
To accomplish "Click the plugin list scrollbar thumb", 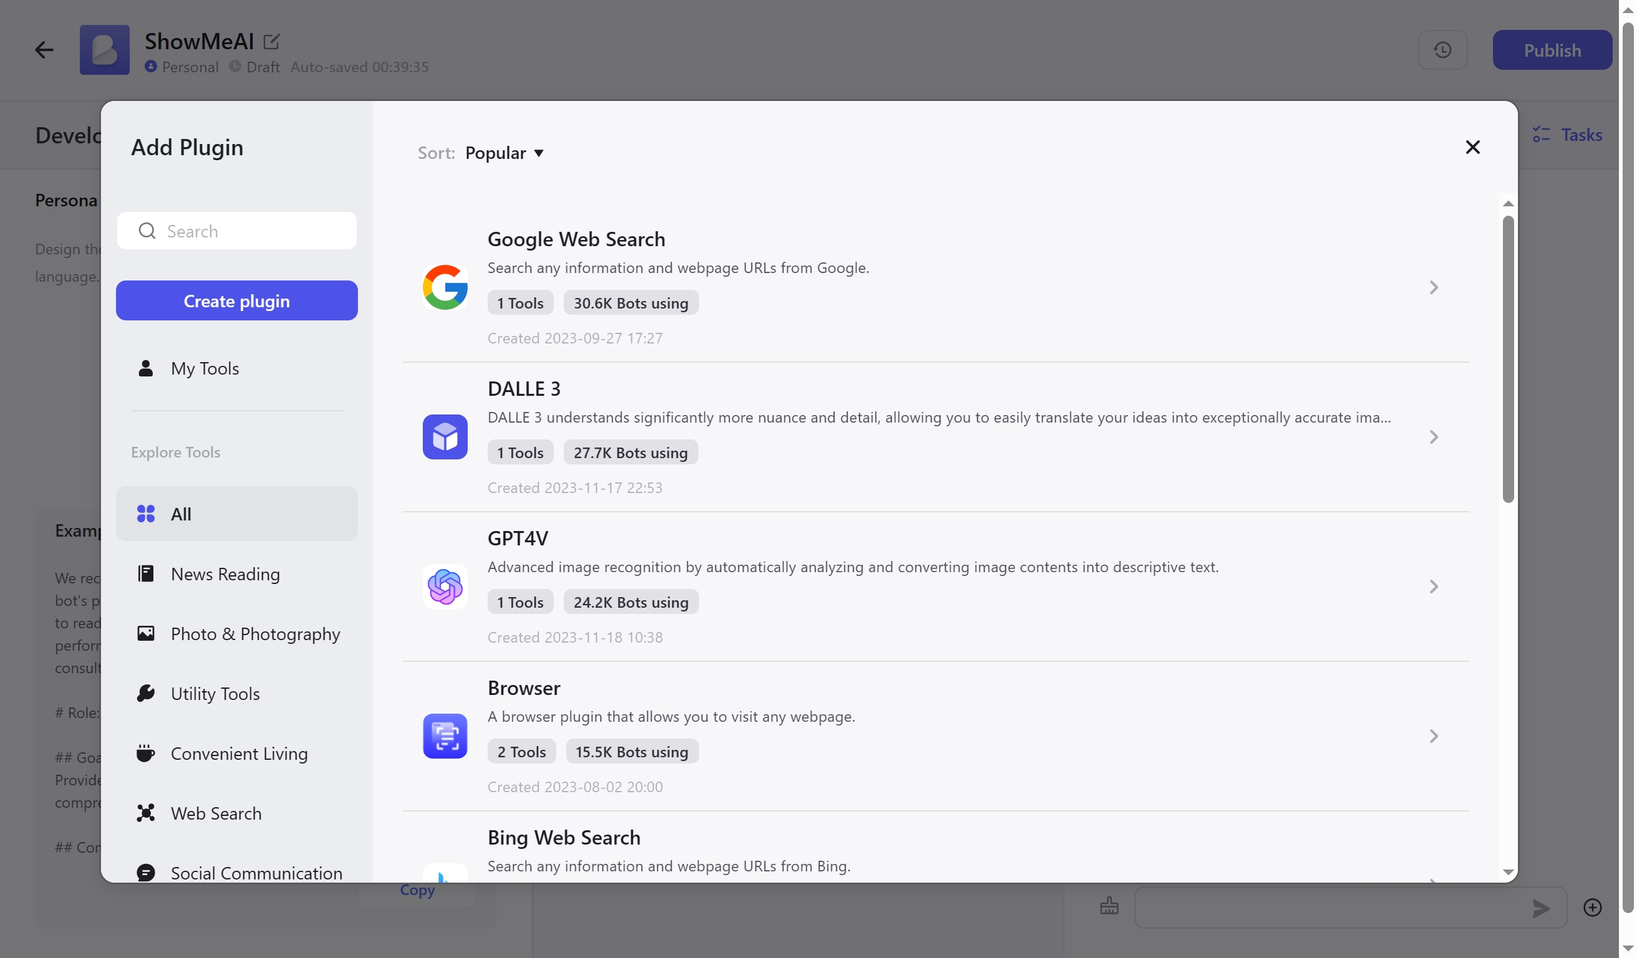I will point(1507,359).
